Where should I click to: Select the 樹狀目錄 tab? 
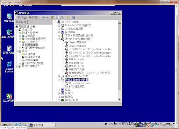click(x=21, y=22)
